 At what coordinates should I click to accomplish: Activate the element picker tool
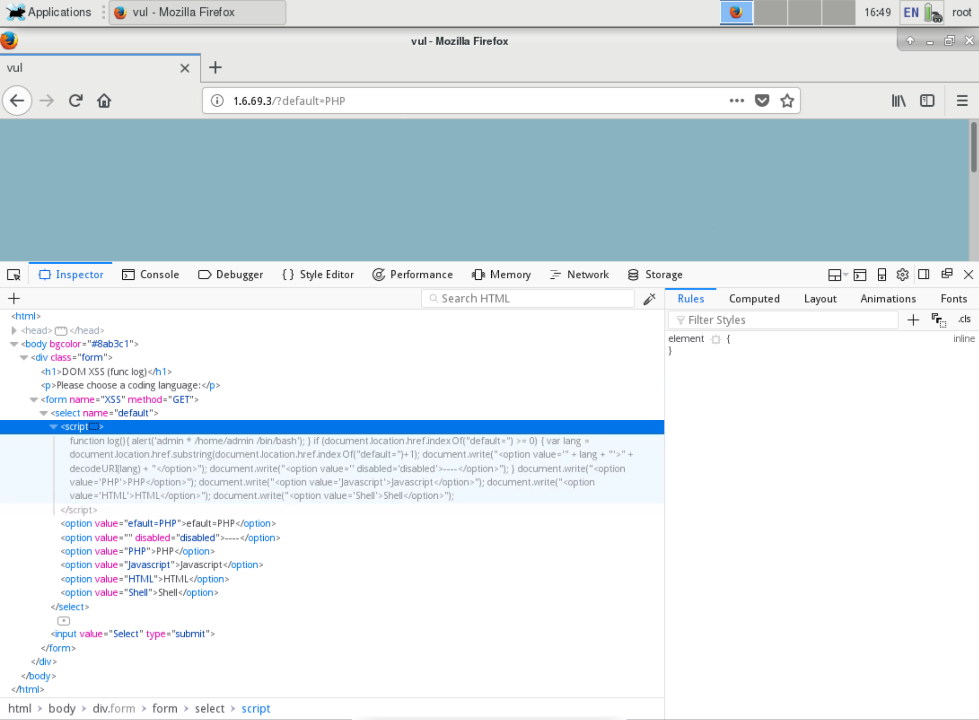pos(14,275)
